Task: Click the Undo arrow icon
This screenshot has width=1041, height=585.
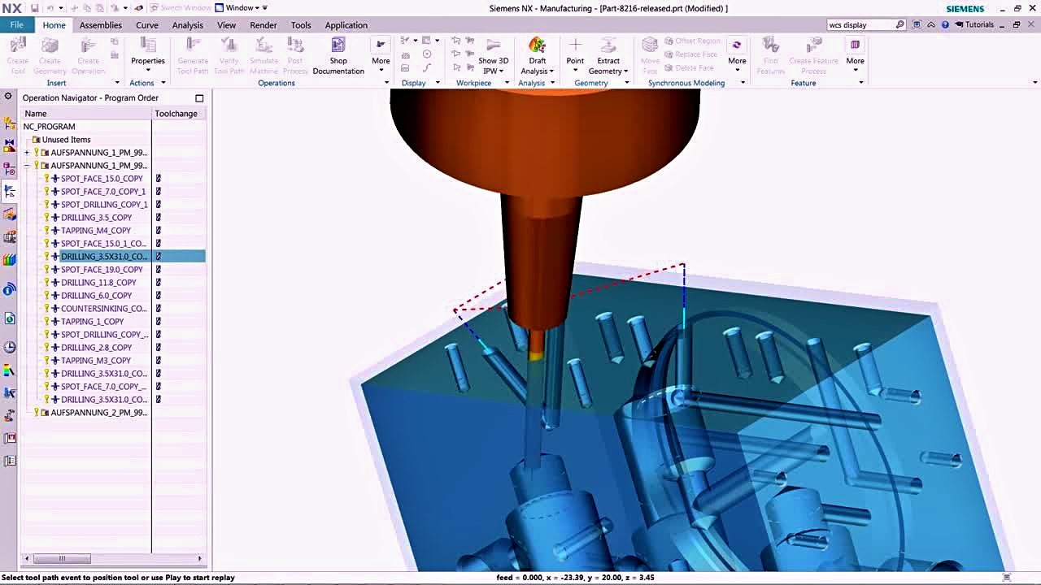Action: (50, 8)
